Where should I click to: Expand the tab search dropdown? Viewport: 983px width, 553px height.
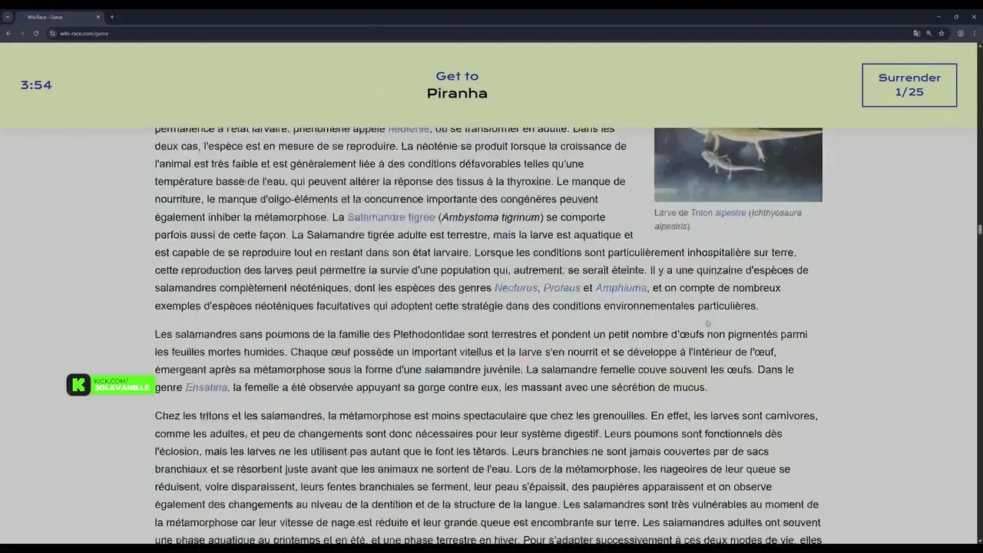(7, 17)
